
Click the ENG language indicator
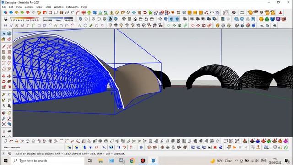pyautogui.click(x=263, y=161)
